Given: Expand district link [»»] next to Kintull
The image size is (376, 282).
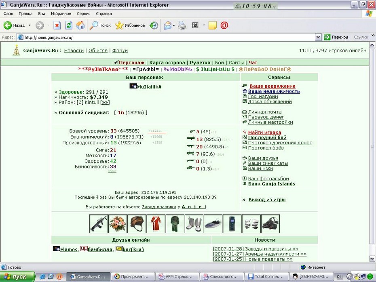Looking at the screenshot, I should (x=105, y=102).
